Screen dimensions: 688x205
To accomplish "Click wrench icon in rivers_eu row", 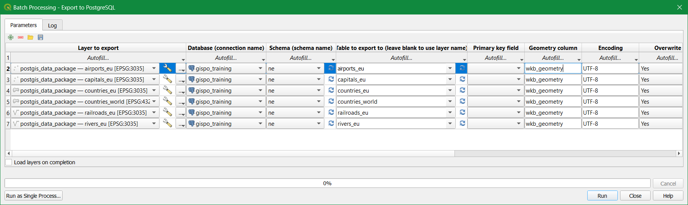I will pos(167,123).
